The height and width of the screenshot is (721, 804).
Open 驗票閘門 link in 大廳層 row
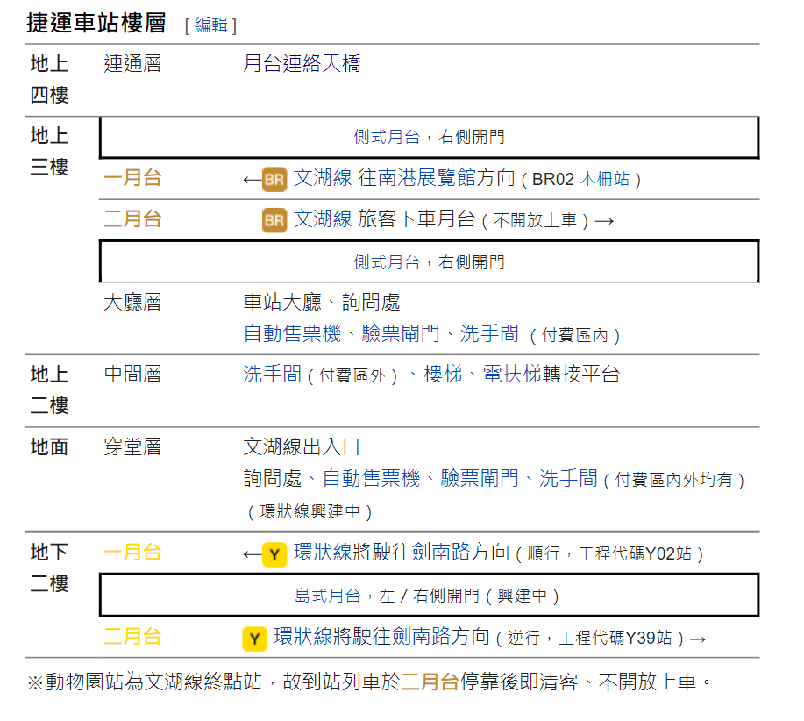401,333
